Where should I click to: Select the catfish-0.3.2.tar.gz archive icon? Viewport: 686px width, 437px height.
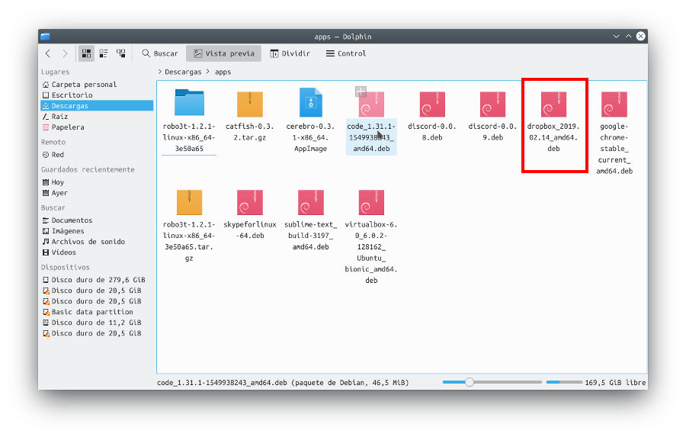click(x=250, y=104)
